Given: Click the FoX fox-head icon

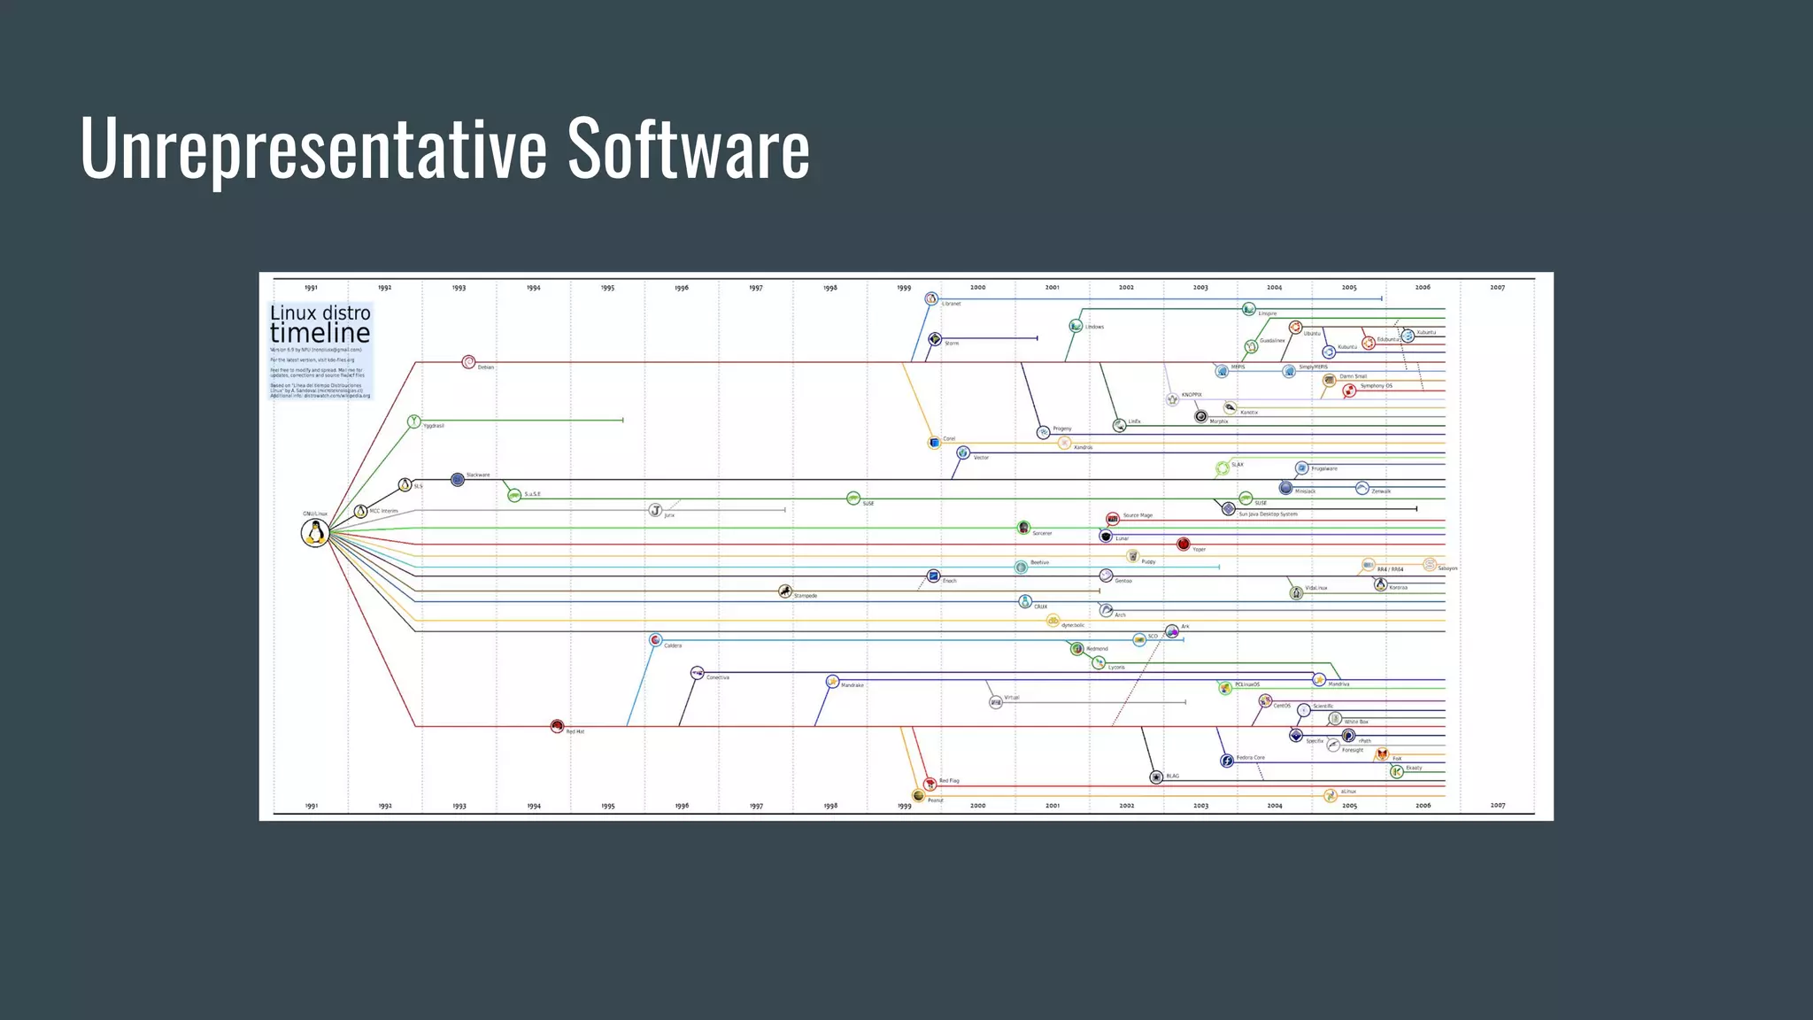Looking at the screenshot, I should [1382, 753].
